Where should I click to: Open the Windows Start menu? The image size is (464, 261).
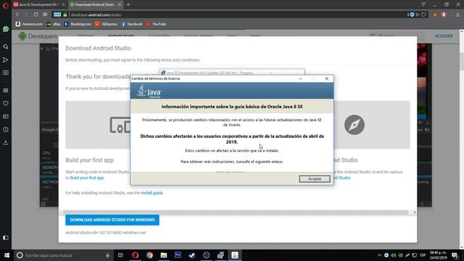(7, 255)
